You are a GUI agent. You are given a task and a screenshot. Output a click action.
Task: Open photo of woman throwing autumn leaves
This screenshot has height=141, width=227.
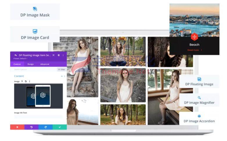tap(123, 52)
